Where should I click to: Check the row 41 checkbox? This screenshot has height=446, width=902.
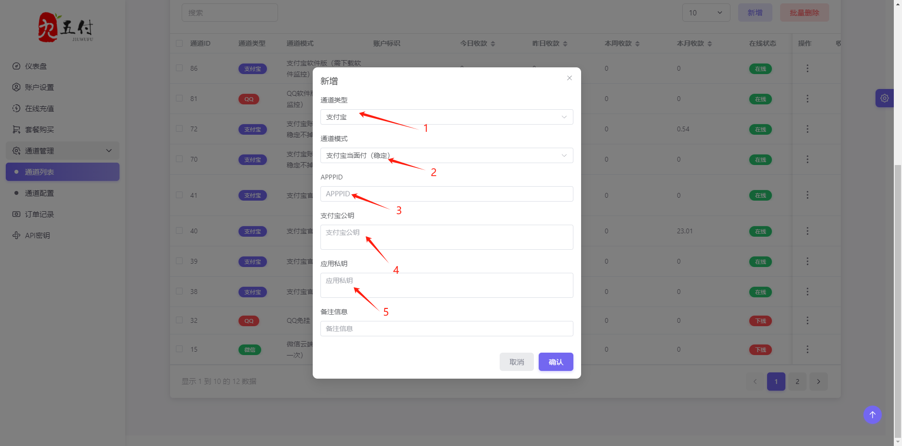click(x=179, y=195)
